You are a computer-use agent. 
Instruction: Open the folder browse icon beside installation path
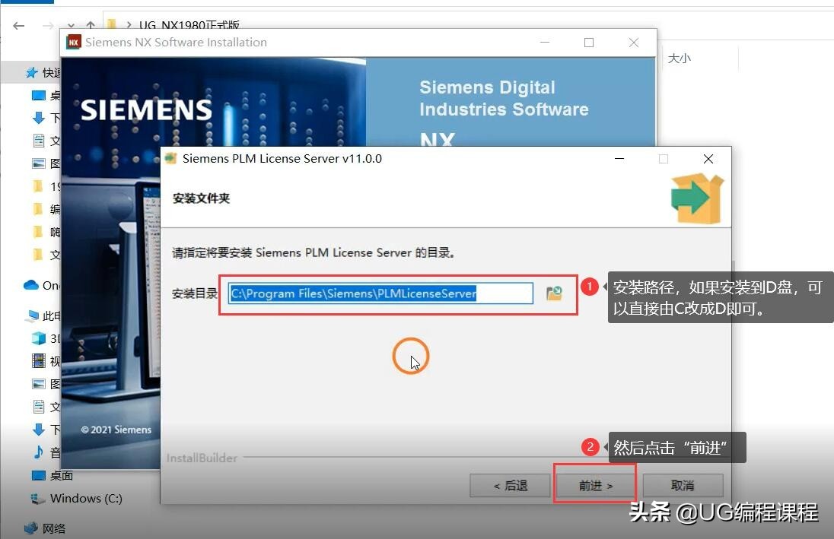(x=553, y=293)
